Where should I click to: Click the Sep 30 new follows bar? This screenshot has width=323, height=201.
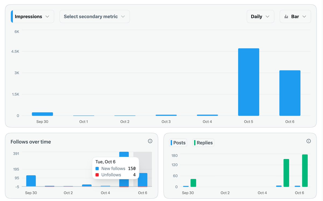(31, 181)
